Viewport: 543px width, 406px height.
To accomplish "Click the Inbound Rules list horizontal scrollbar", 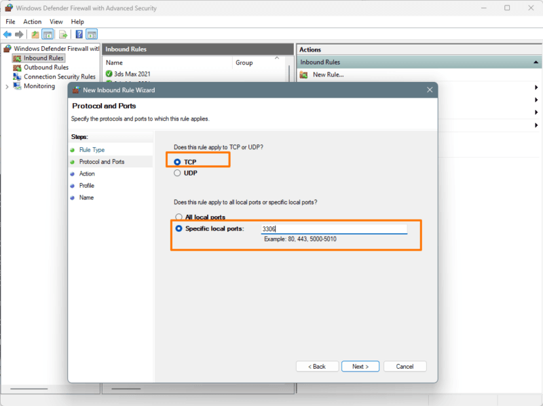I will [126, 388].
